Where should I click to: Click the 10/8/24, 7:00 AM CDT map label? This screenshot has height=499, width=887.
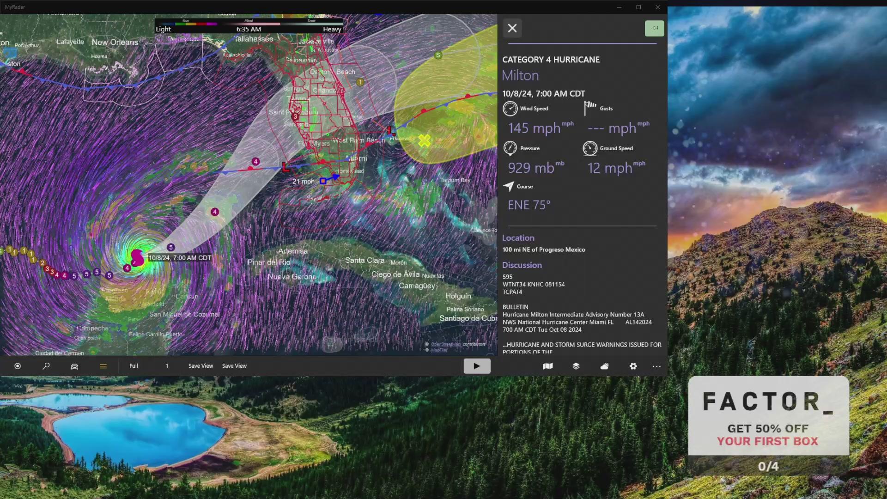click(180, 258)
